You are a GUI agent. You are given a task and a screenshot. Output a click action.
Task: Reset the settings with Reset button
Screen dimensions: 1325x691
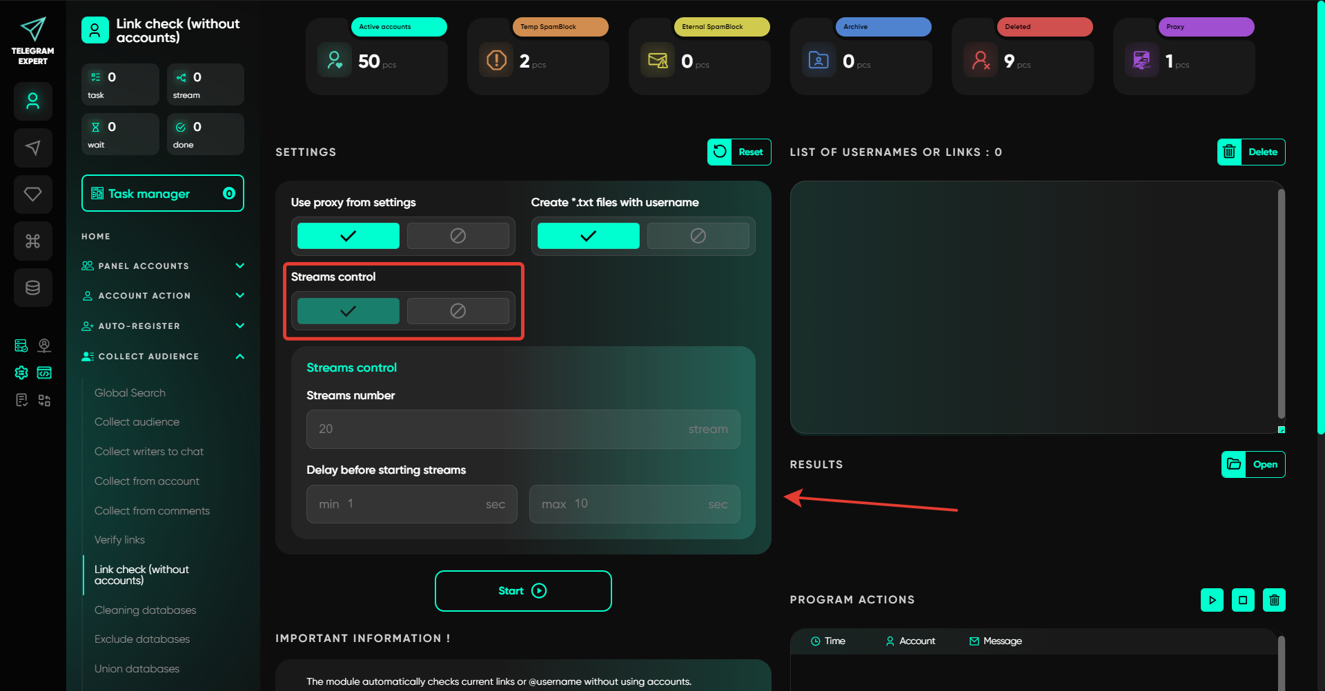click(739, 152)
